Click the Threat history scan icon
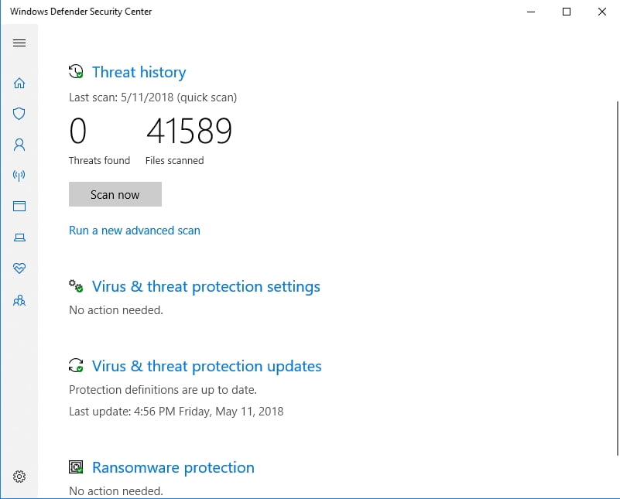Viewport: 620px width, 499px height. pyautogui.click(x=76, y=71)
